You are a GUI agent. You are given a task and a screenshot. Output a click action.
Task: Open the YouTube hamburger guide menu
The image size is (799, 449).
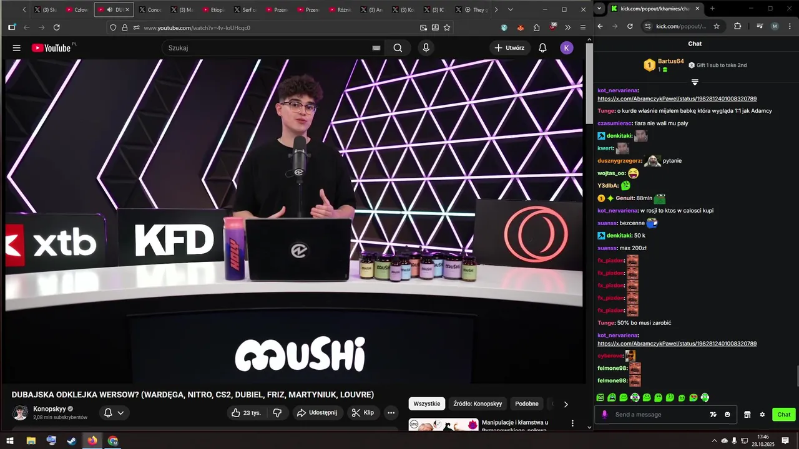[x=17, y=48]
